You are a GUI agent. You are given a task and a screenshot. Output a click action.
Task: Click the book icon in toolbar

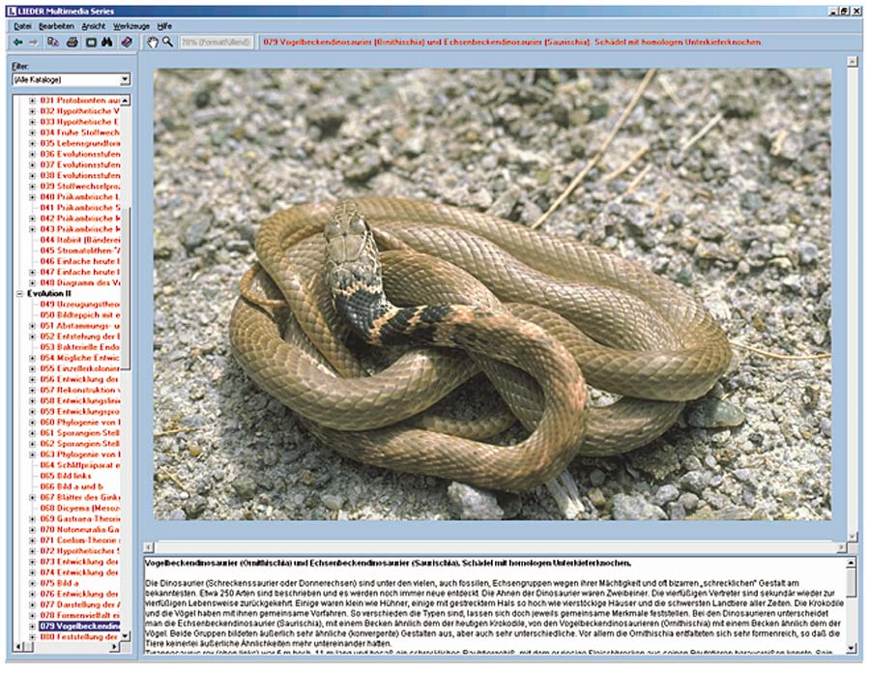coord(127,43)
